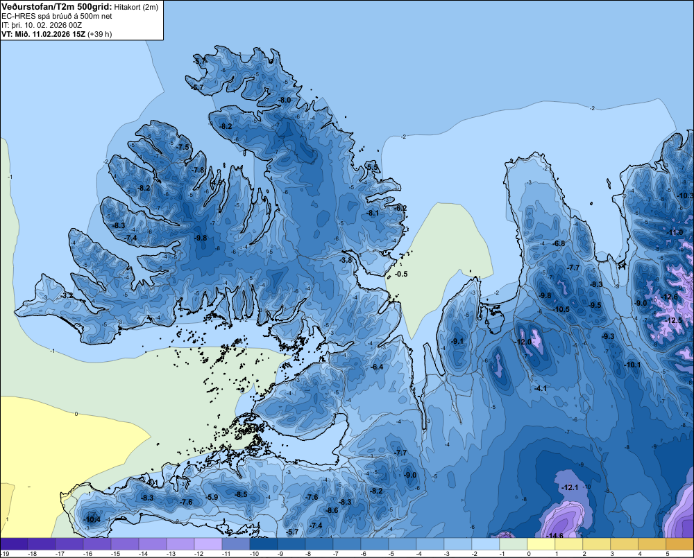The height and width of the screenshot is (558, 694).
Task: Click the '-4.9' temperature label
Action: pyautogui.click(x=217, y=182)
